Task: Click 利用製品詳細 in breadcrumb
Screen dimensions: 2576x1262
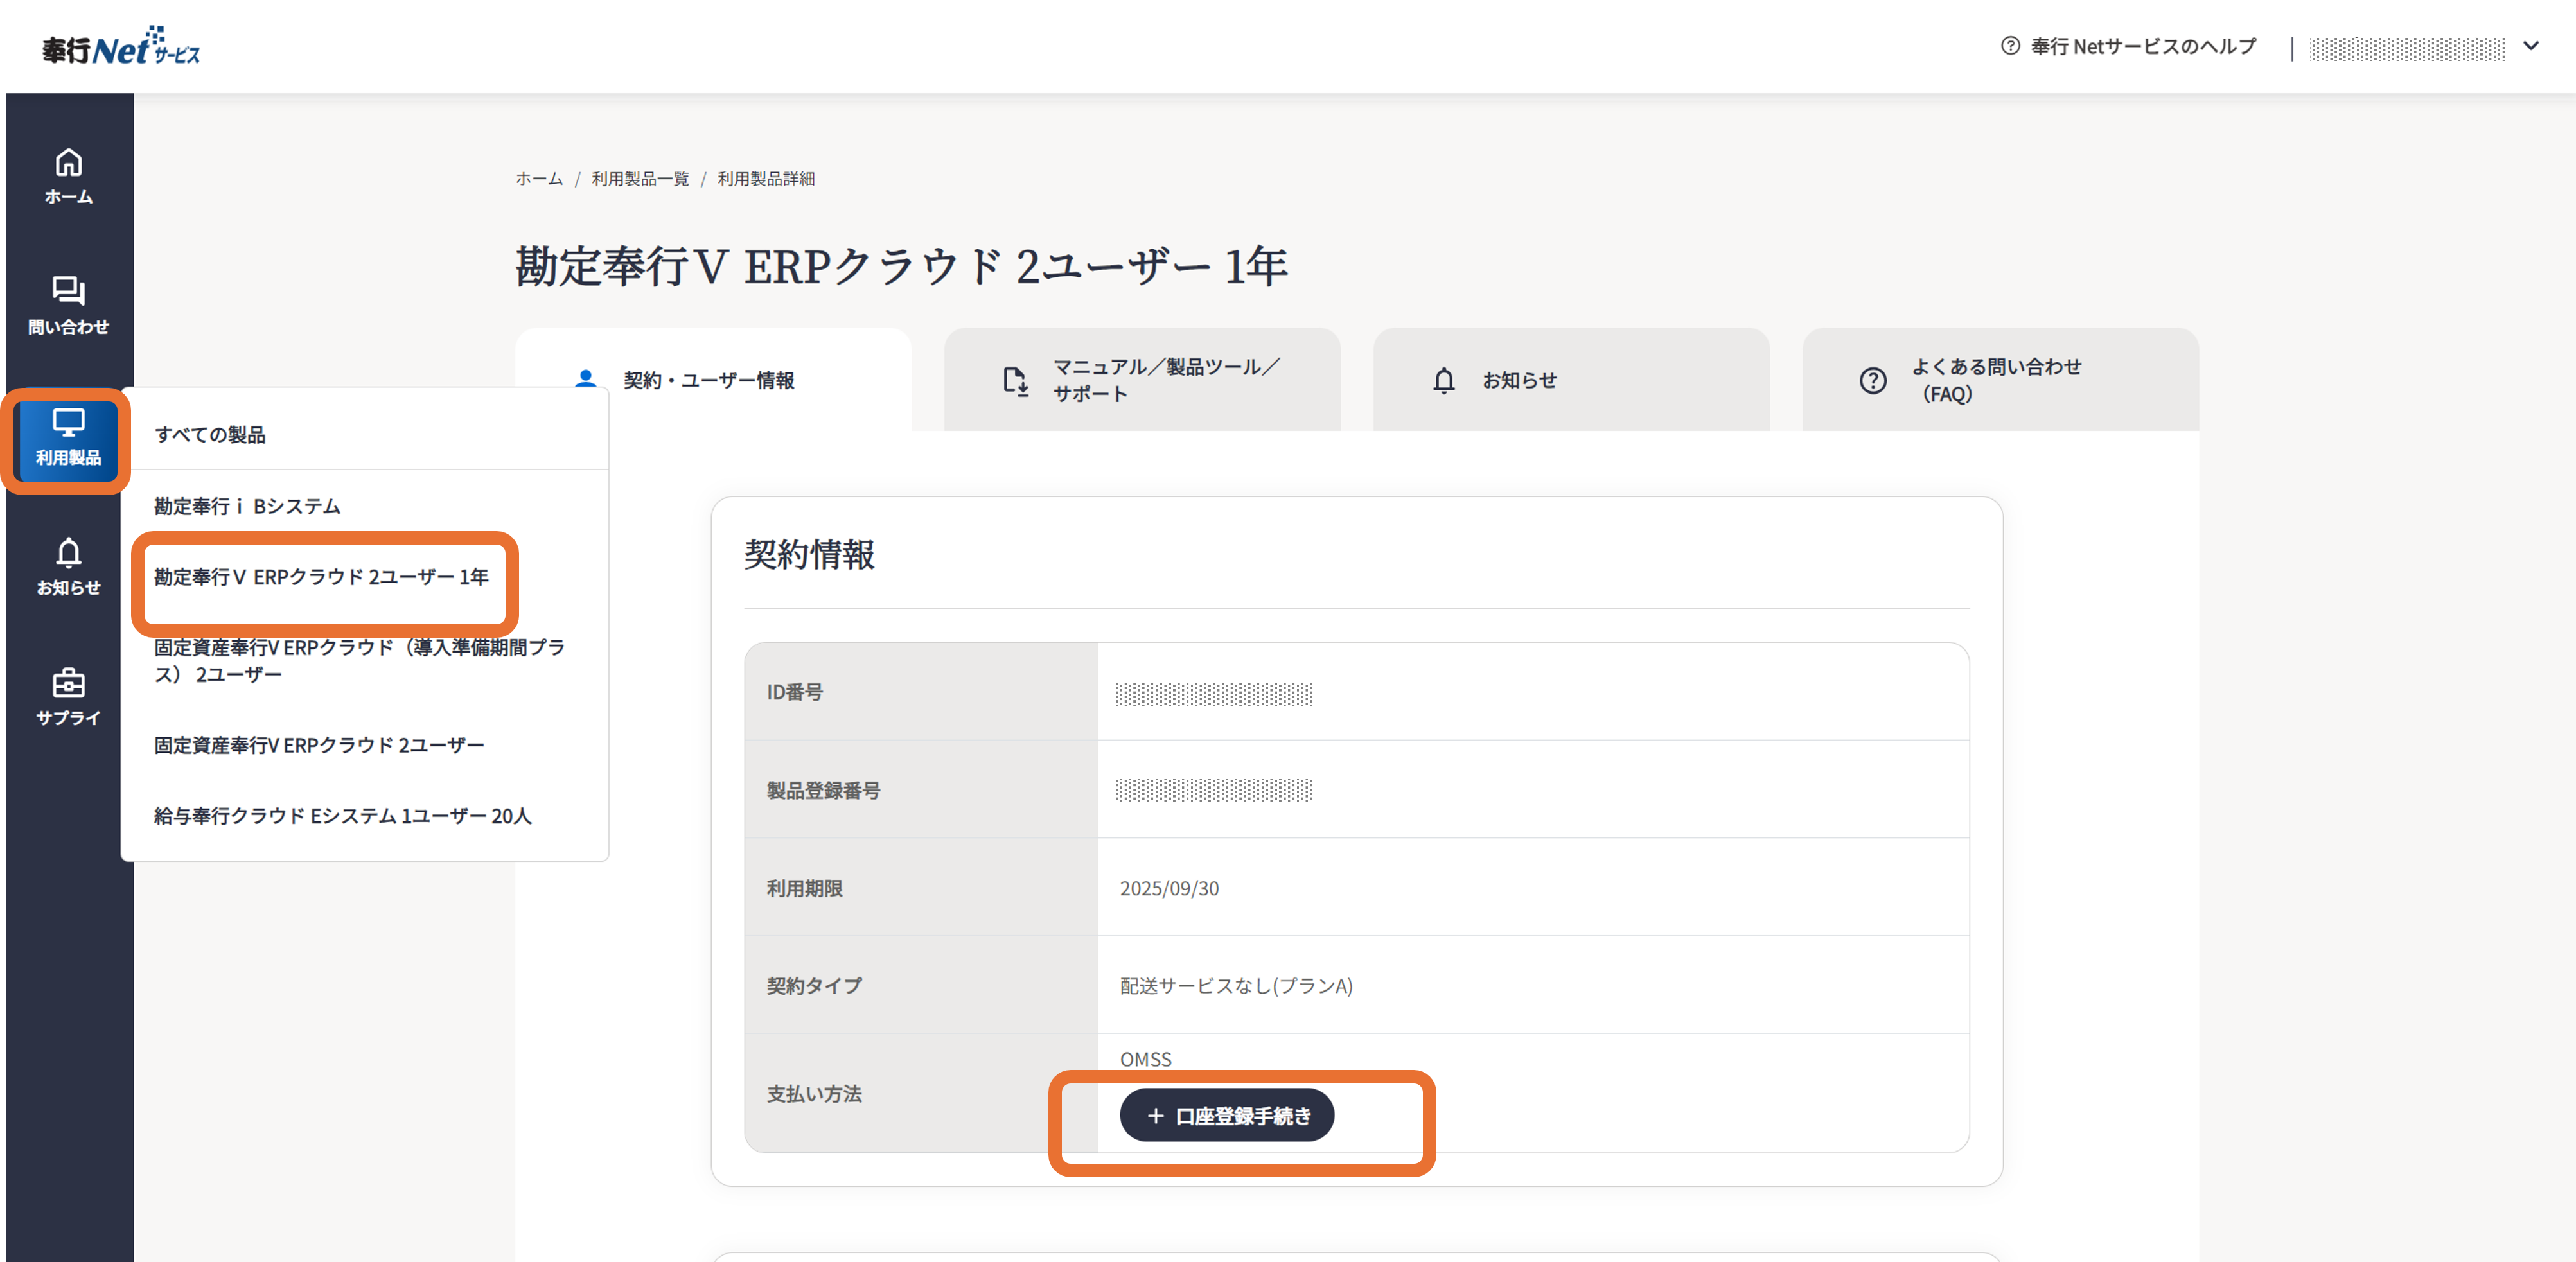Action: point(766,179)
